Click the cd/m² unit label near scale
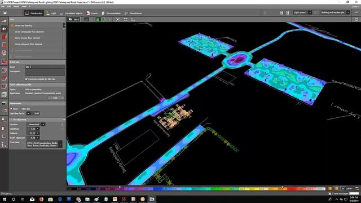The image size is (361, 203). [350, 189]
